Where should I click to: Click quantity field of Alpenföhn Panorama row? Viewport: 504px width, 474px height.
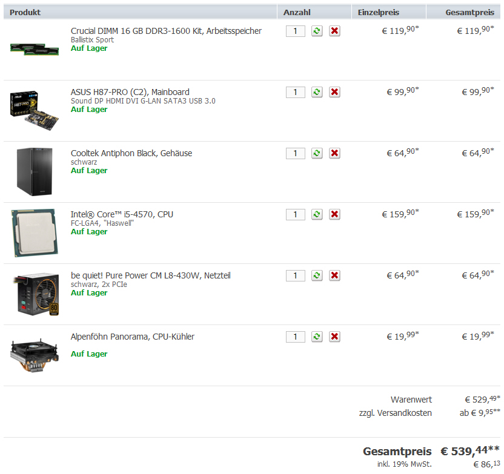pyautogui.click(x=296, y=337)
